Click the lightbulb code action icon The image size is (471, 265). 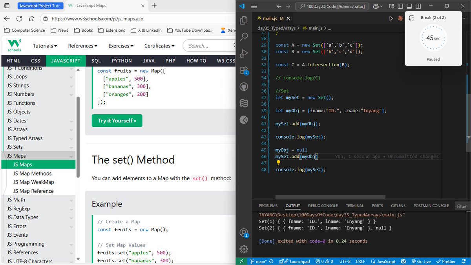coord(278,163)
